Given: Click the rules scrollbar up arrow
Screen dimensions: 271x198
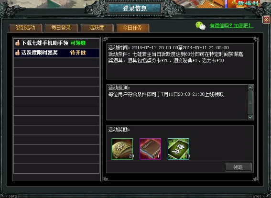Looking at the screenshot, I should (x=250, y=88).
